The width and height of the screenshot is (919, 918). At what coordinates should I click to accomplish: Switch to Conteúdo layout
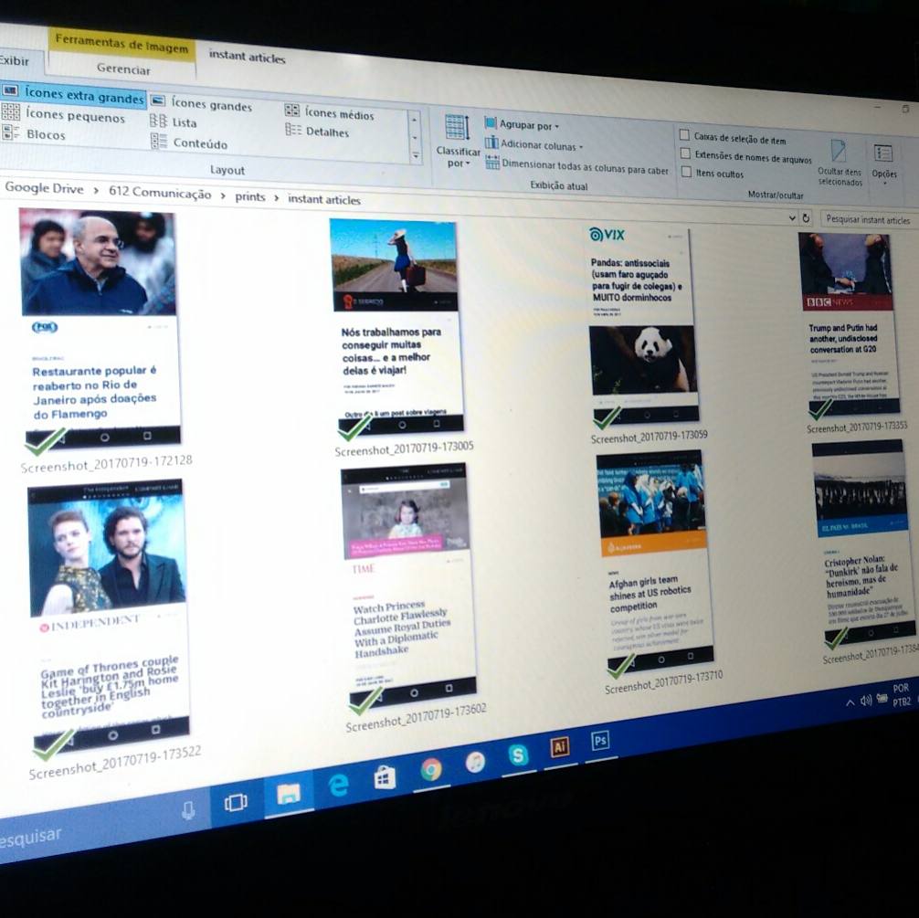click(189, 142)
